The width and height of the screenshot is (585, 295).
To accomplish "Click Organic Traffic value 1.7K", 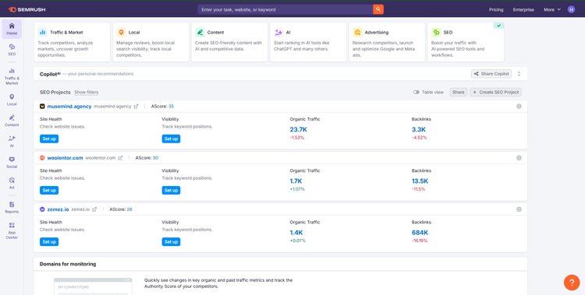I will 296,181.
